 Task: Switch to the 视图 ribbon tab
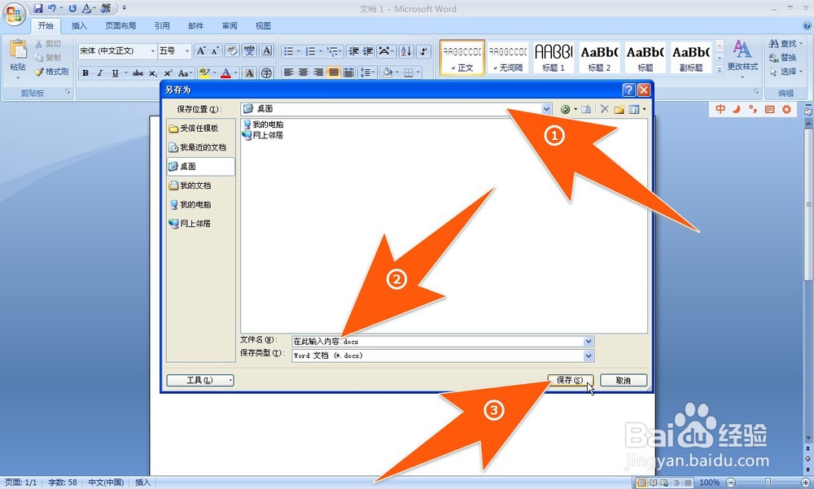pyautogui.click(x=263, y=25)
